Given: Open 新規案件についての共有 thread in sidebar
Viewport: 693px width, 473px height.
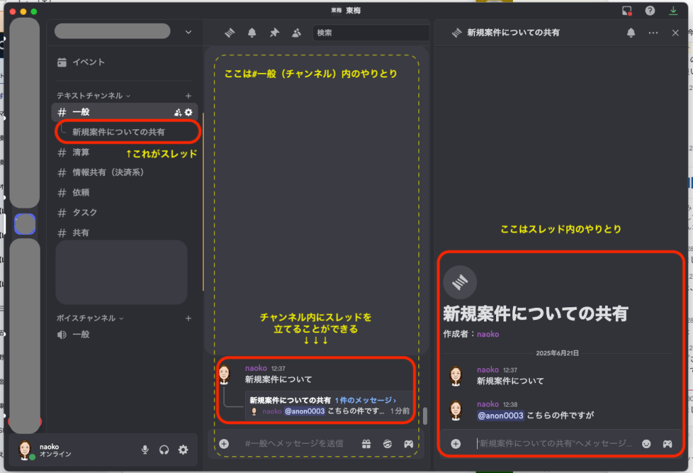Looking at the screenshot, I should pyautogui.click(x=118, y=132).
